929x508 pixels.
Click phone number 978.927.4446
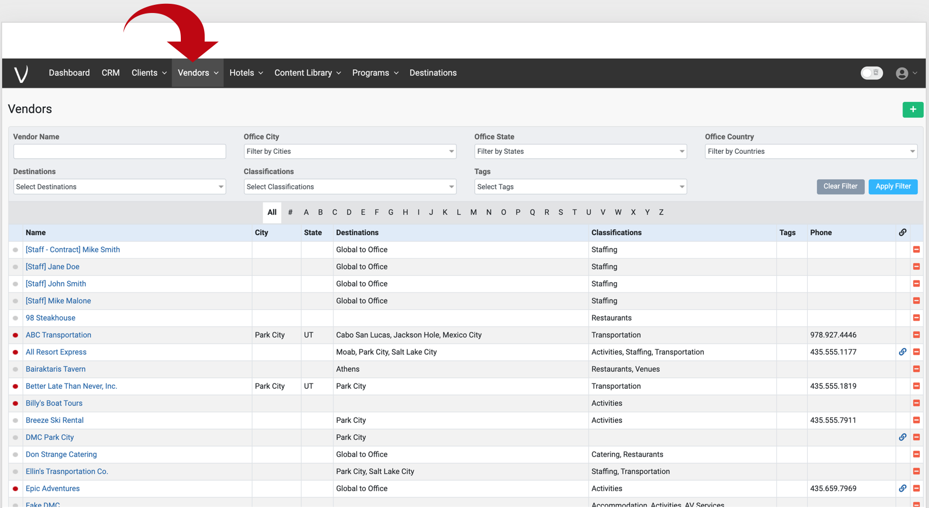pyautogui.click(x=833, y=335)
